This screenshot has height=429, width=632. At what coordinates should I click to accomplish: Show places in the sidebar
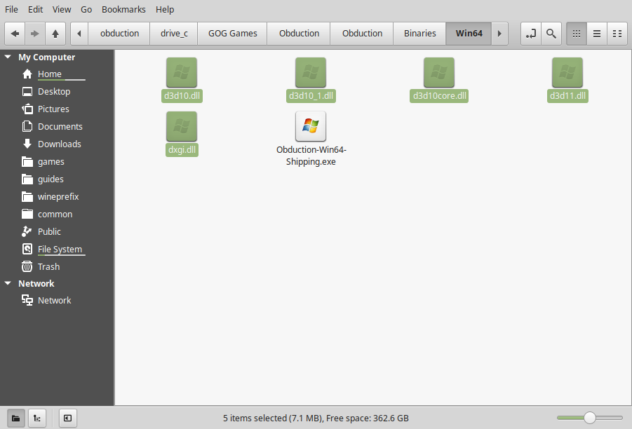pos(15,418)
